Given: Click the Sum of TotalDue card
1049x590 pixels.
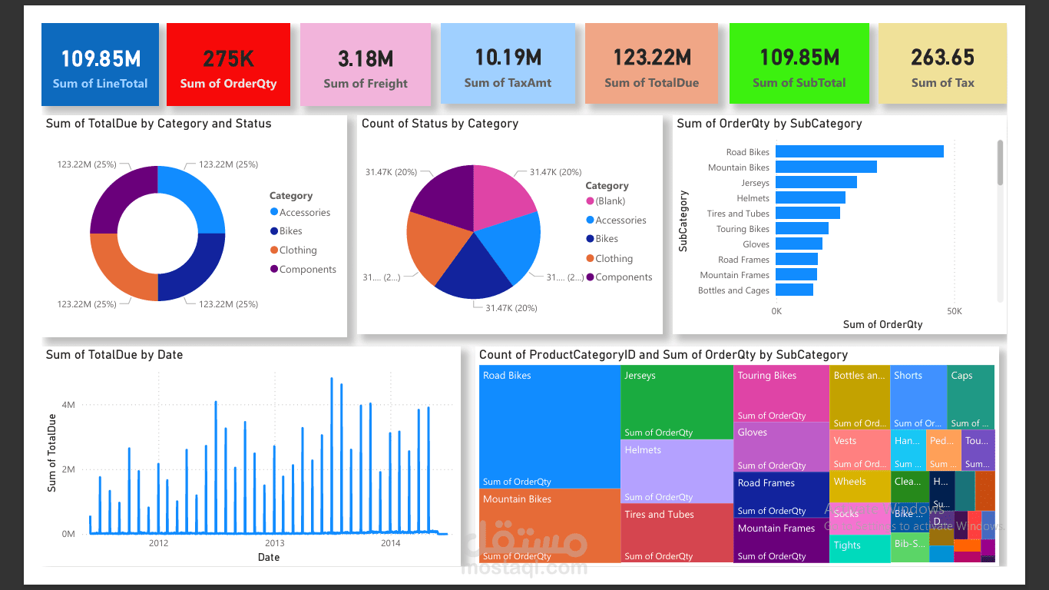Looking at the screenshot, I should 651,64.
